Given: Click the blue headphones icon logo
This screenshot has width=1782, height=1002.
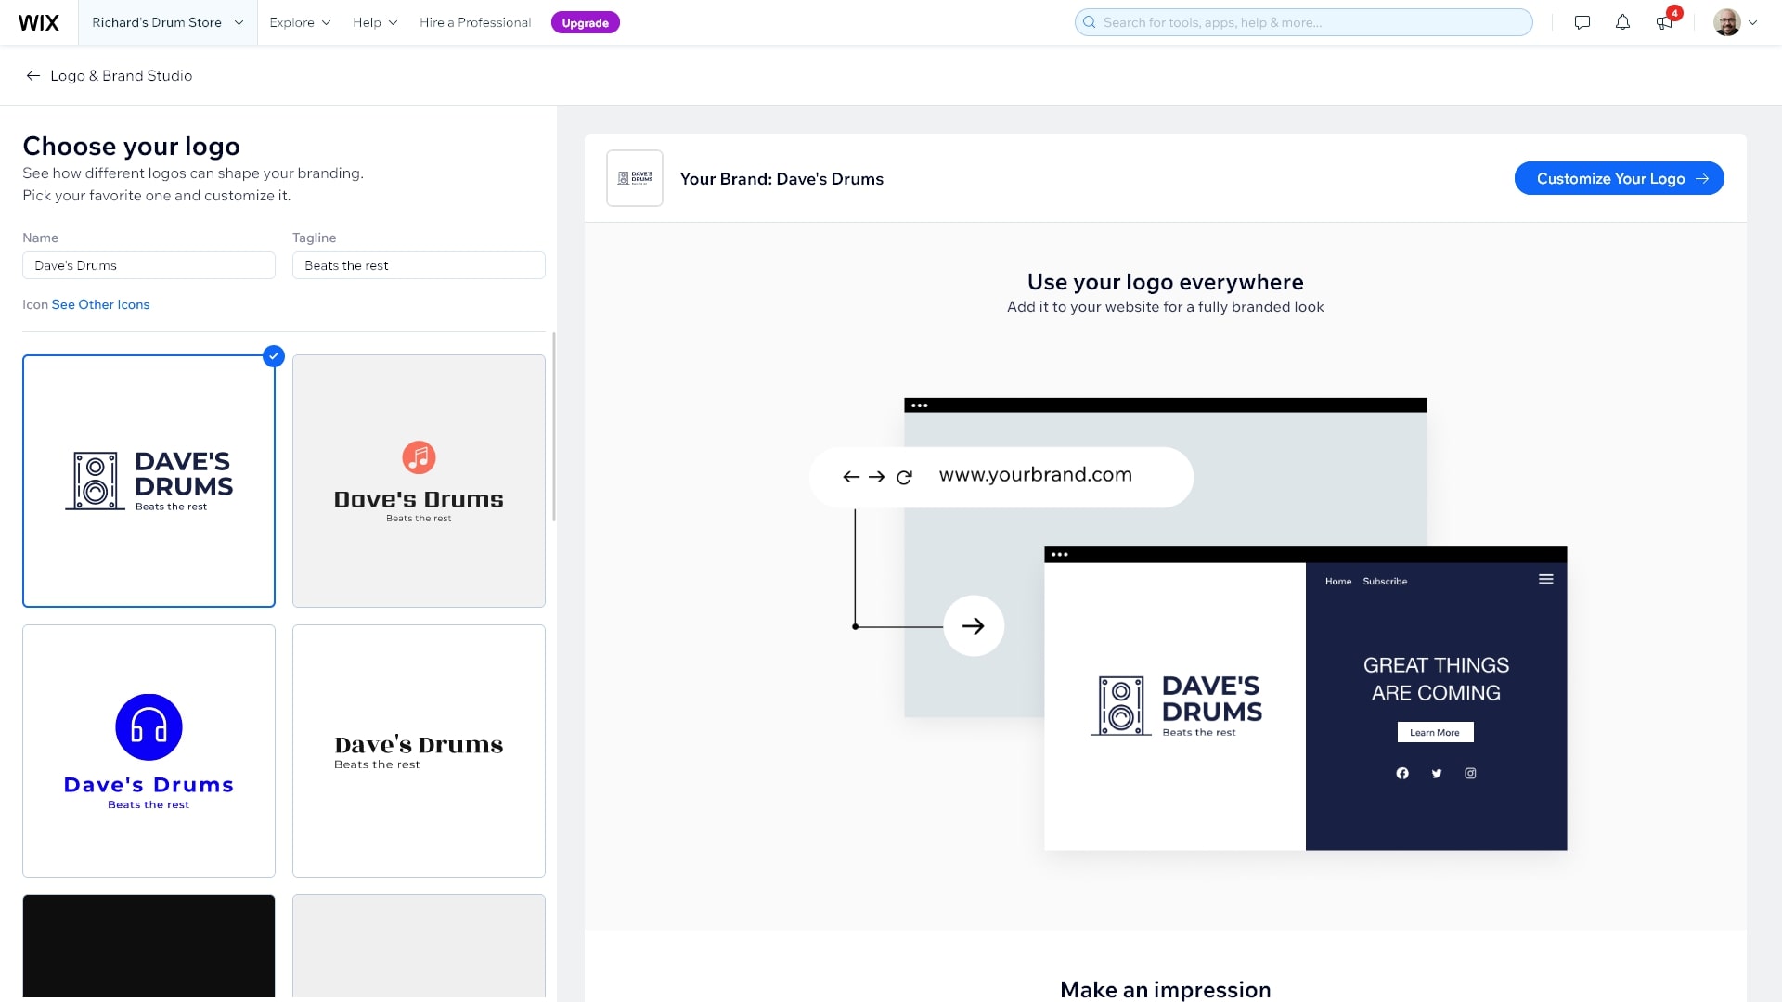Looking at the screenshot, I should [x=148, y=727].
